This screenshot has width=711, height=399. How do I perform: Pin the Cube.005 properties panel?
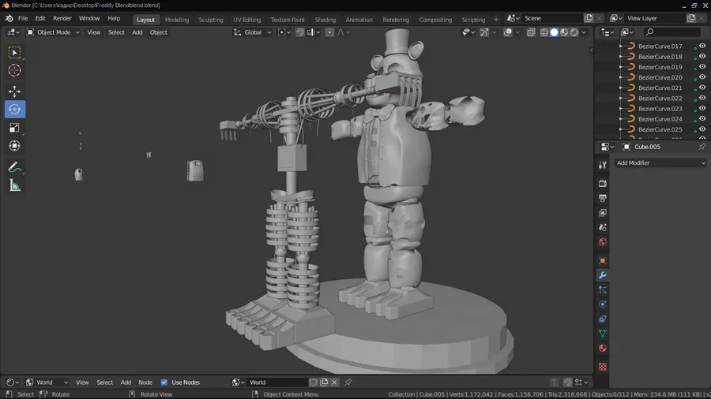(x=702, y=147)
